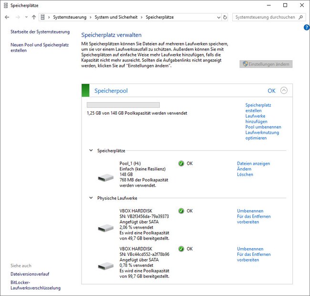Click Einstellungen ändern button
The height and width of the screenshot is (296, 310).
pos(266,64)
